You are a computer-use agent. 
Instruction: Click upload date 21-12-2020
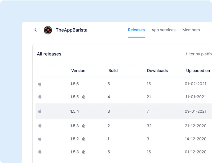[196, 126]
